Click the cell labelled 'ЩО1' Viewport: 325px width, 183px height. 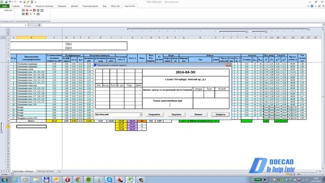(x=69, y=48)
